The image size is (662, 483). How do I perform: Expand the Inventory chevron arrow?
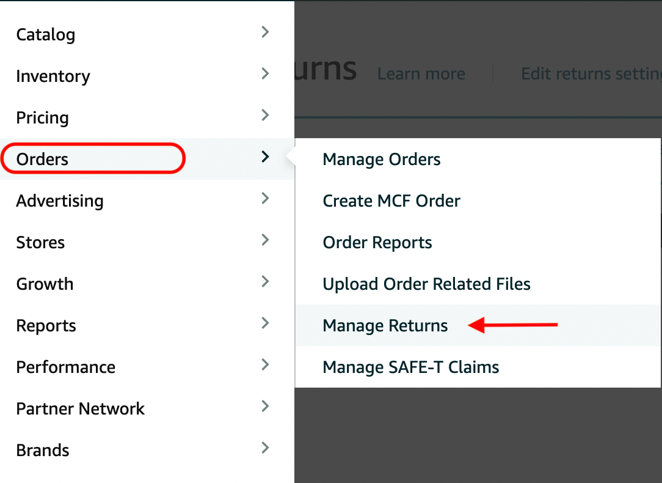click(265, 73)
